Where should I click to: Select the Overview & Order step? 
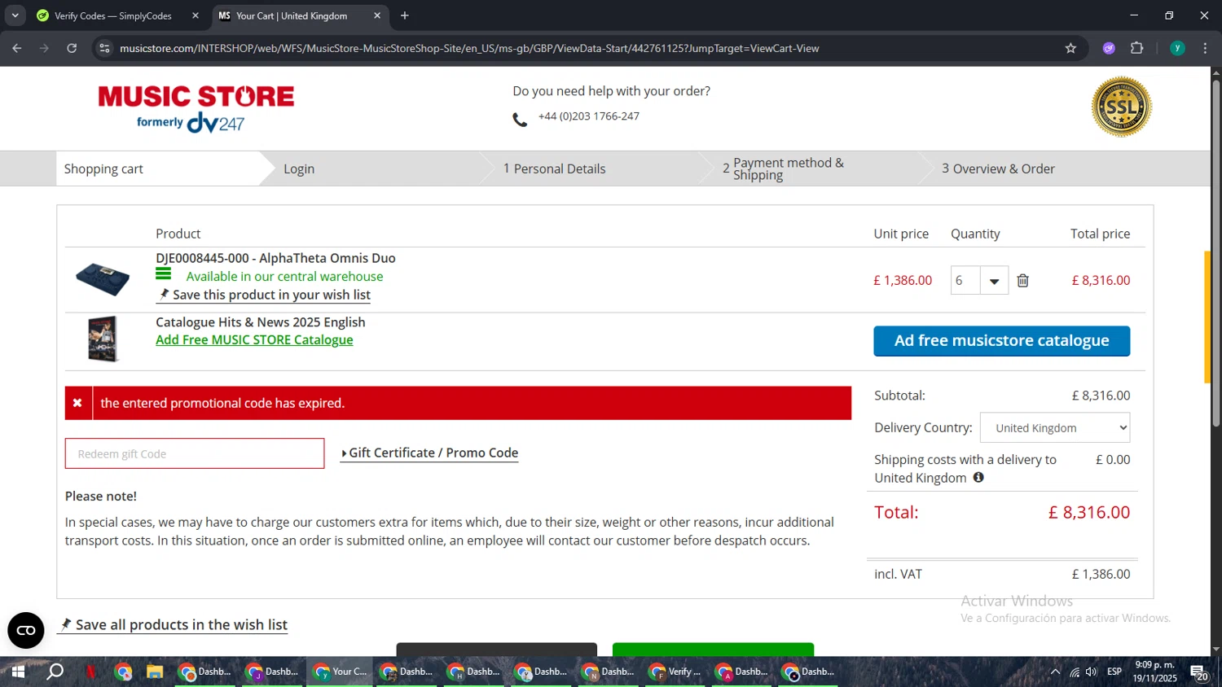click(x=998, y=168)
